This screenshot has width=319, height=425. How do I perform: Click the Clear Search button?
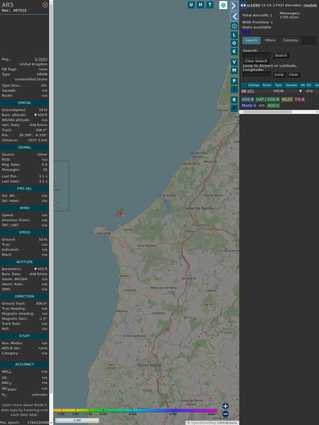tap(256, 61)
